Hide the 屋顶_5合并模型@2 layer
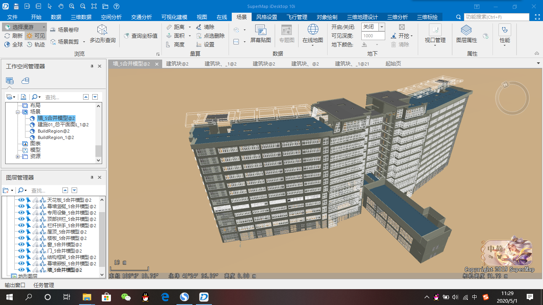This screenshot has height=305, width=543. pyautogui.click(x=21, y=232)
